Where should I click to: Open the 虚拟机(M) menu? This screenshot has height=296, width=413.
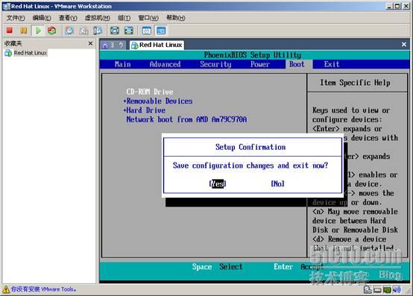point(97,18)
